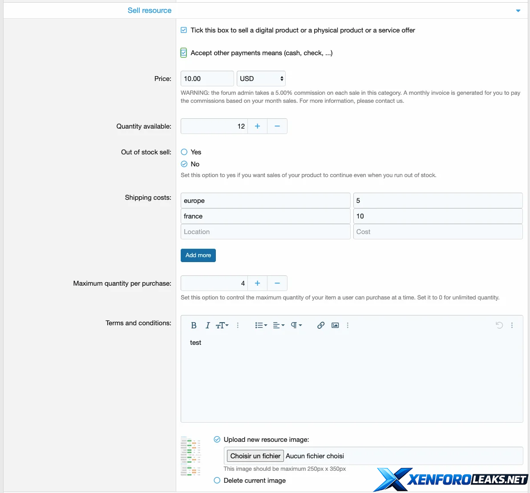The width and height of the screenshot is (530, 493).
Task: Click the insert image icon
Action: pyautogui.click(x=335, y=325)
